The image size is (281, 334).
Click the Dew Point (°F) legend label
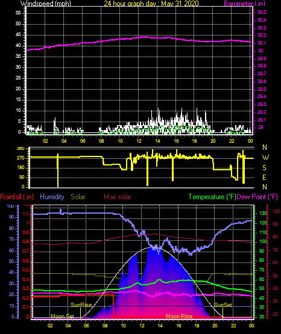(257, 197)
